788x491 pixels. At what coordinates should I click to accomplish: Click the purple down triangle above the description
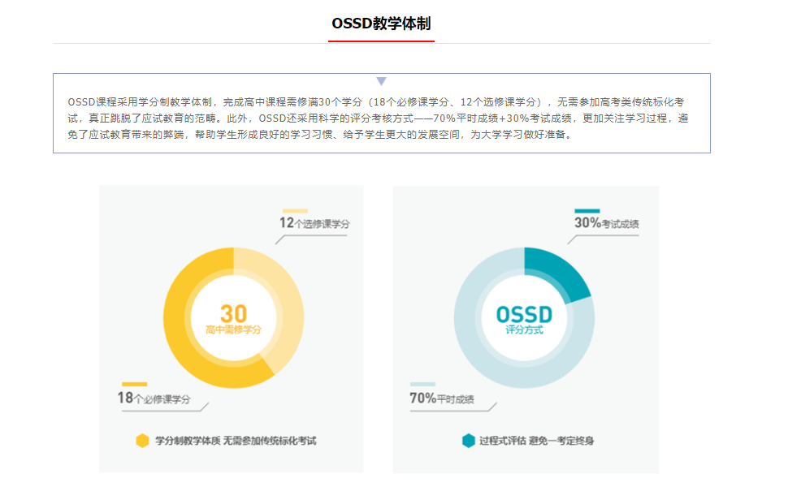pos(382,81)
